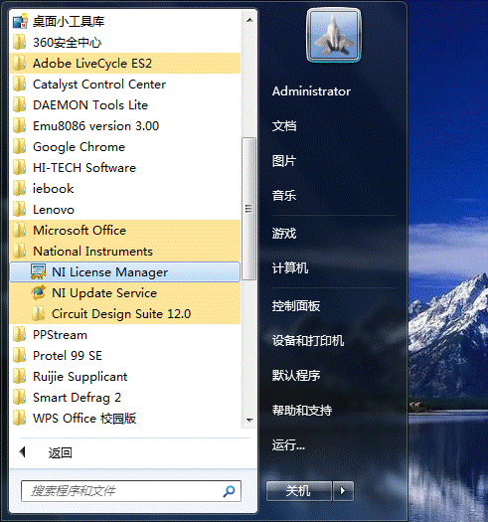Click the Ruijie Supplicant entry text
The width and height of the screenshot is (488, 522).
point(80,377)
